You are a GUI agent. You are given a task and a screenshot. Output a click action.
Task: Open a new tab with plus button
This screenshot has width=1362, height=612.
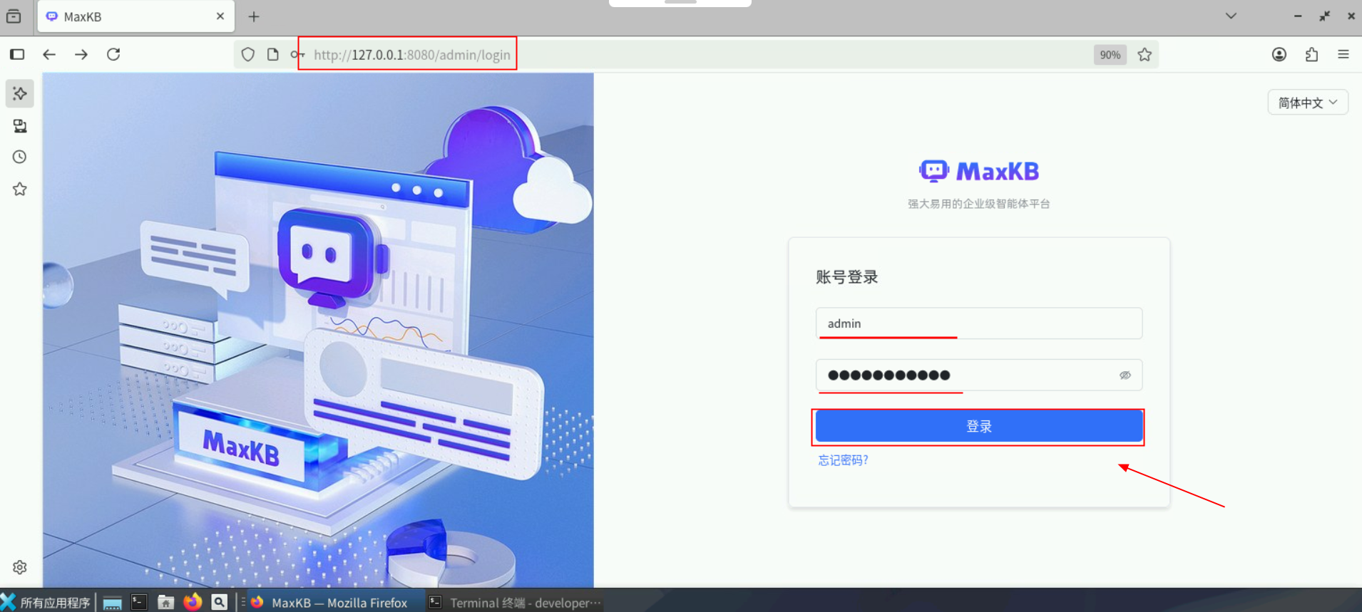pos(254,16)
